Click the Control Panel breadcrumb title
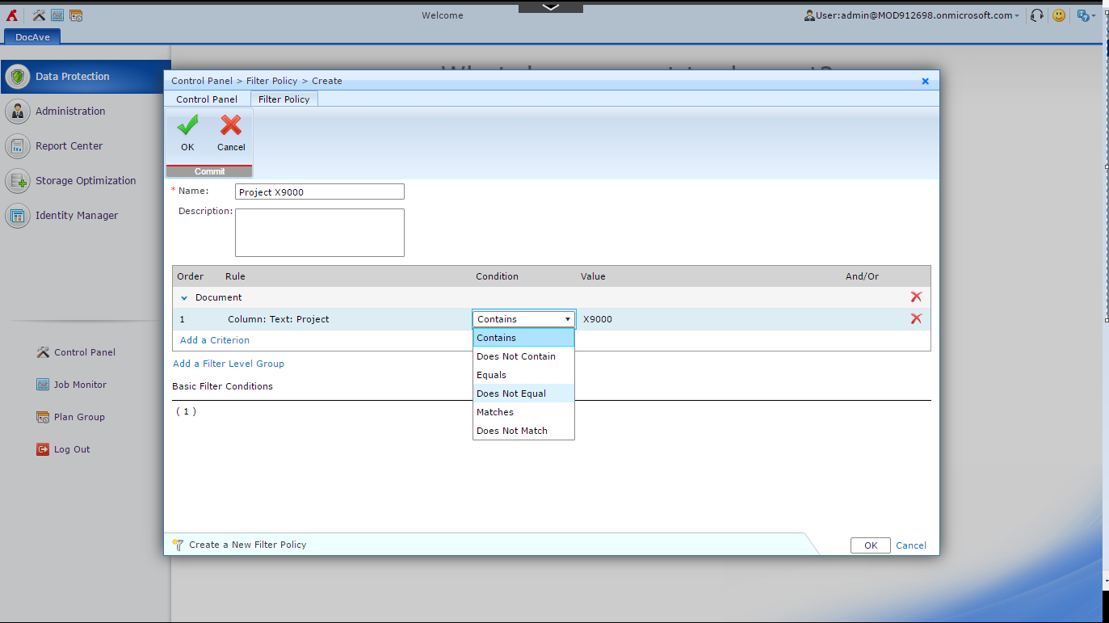The width and height of the screenshot is (1109, 623). tap(202, 81)
